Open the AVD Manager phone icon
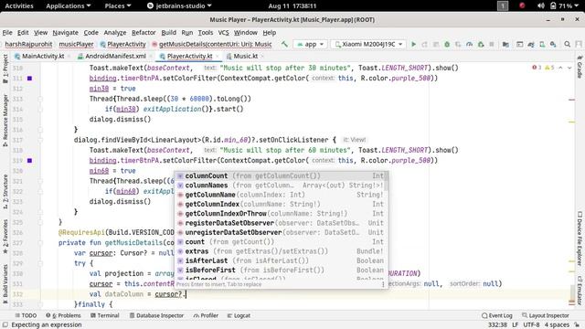 pyautogui.click(x=542, y=44)
